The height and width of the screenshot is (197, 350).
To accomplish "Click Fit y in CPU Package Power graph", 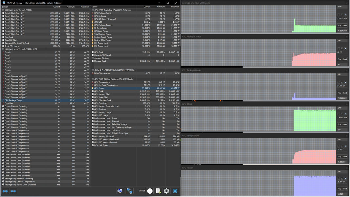I will 339,93.
